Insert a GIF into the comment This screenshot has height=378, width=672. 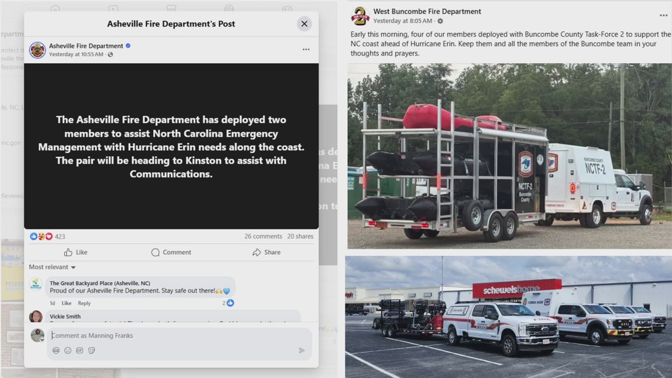(x=80, y=350)
